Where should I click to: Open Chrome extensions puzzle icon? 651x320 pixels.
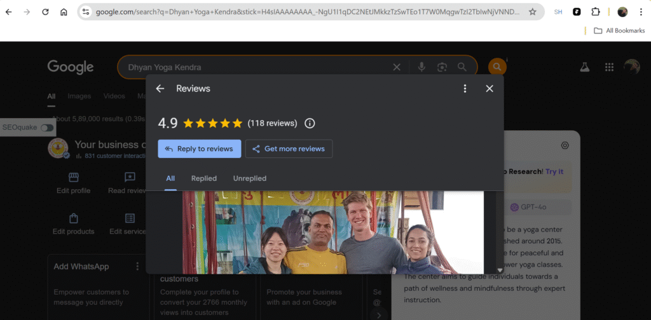pyautogui.click(x=596, y=12)
